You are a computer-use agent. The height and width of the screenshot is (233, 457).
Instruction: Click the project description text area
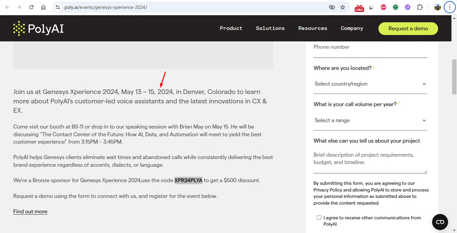(x=370, y=161)
